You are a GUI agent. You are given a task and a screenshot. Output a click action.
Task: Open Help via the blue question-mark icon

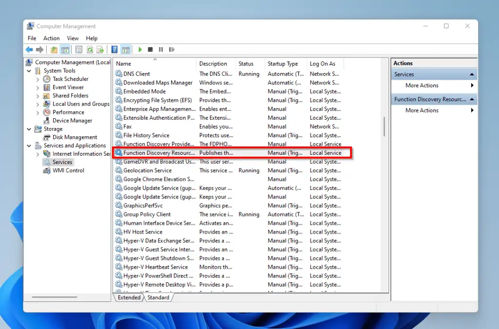coord(115,50)
